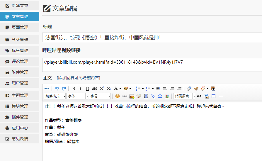Insert an emoticon
Screen dimensions: 262x161
click(118, 96)
